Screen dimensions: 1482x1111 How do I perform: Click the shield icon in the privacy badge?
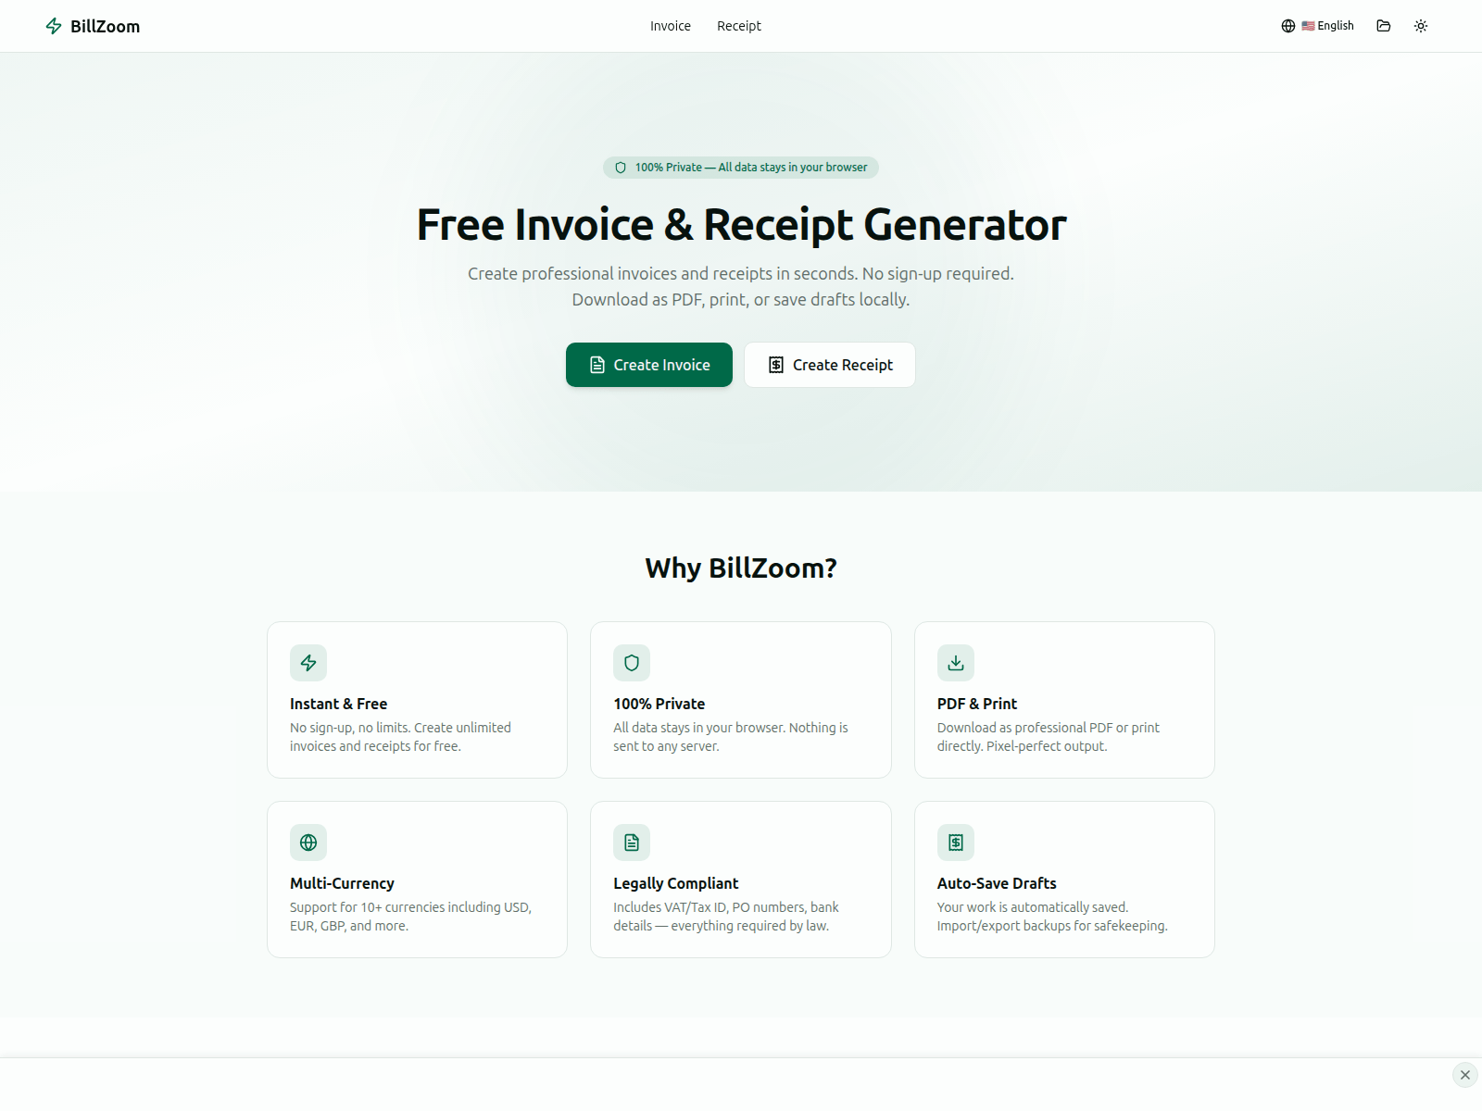(621, 168)
